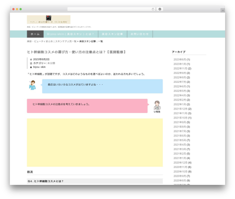Click the author person icon
This screenshot has height=199, width=235.
tap(31, 67)
